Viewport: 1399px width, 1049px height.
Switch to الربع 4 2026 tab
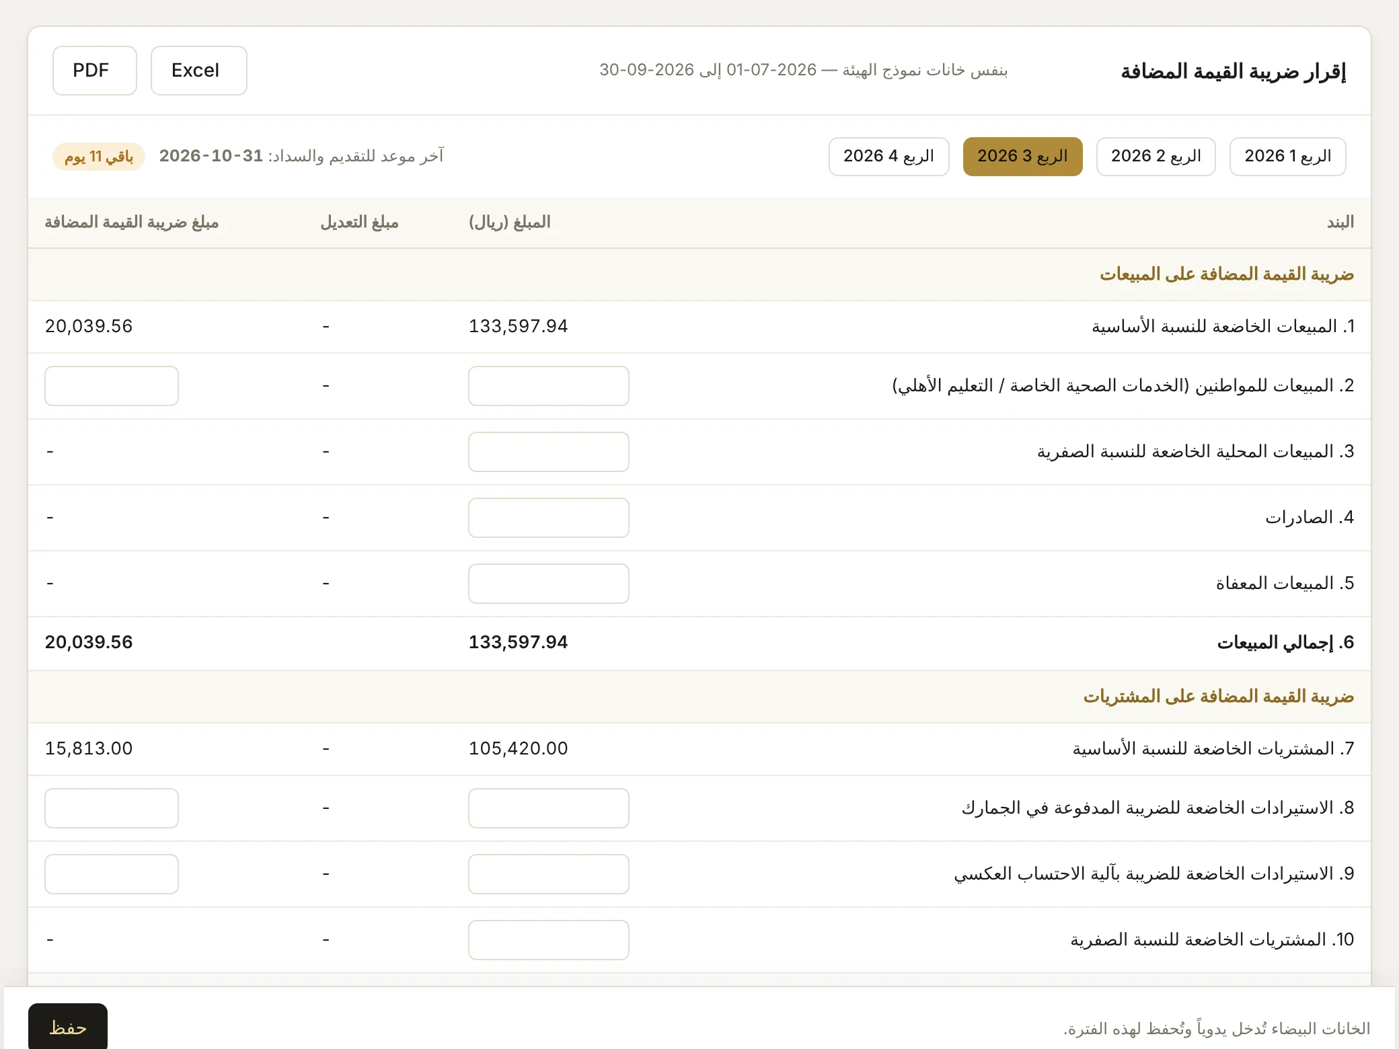click(888, 156)
